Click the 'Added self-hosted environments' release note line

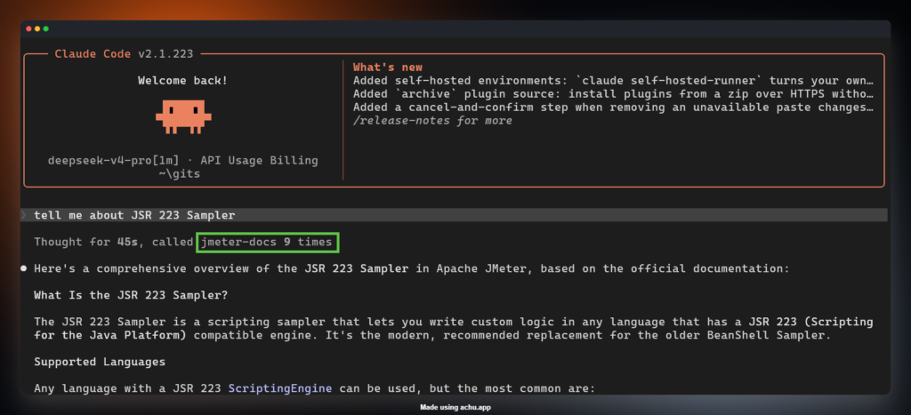coord(613,81)
